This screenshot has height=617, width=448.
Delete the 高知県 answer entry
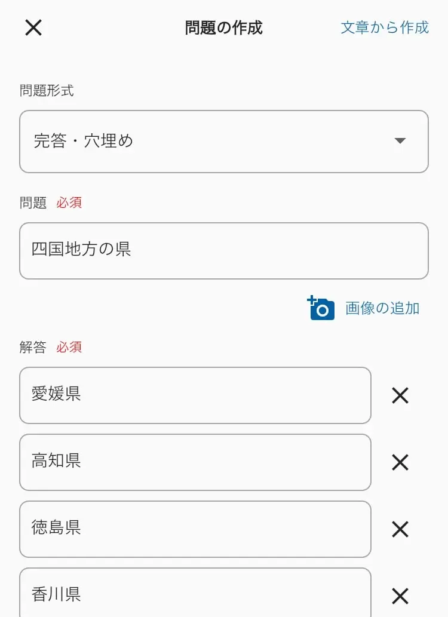(400, 462)
